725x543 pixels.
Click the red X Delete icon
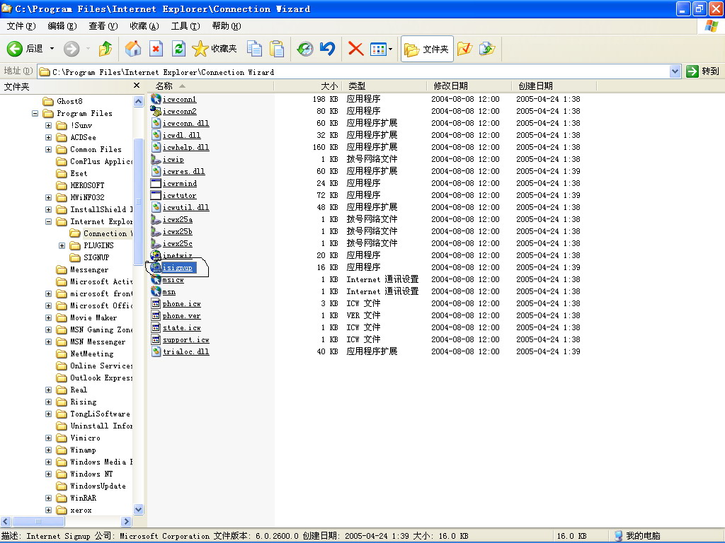[x=355, y=49]
